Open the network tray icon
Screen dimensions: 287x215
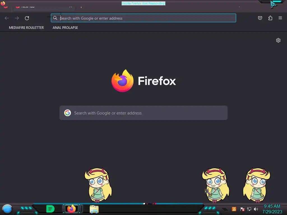coord(249,209)
